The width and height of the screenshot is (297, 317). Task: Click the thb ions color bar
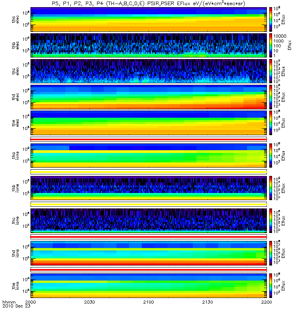270,188
